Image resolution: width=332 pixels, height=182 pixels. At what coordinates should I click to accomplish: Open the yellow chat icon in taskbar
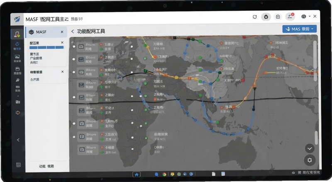tap(172, 175)
